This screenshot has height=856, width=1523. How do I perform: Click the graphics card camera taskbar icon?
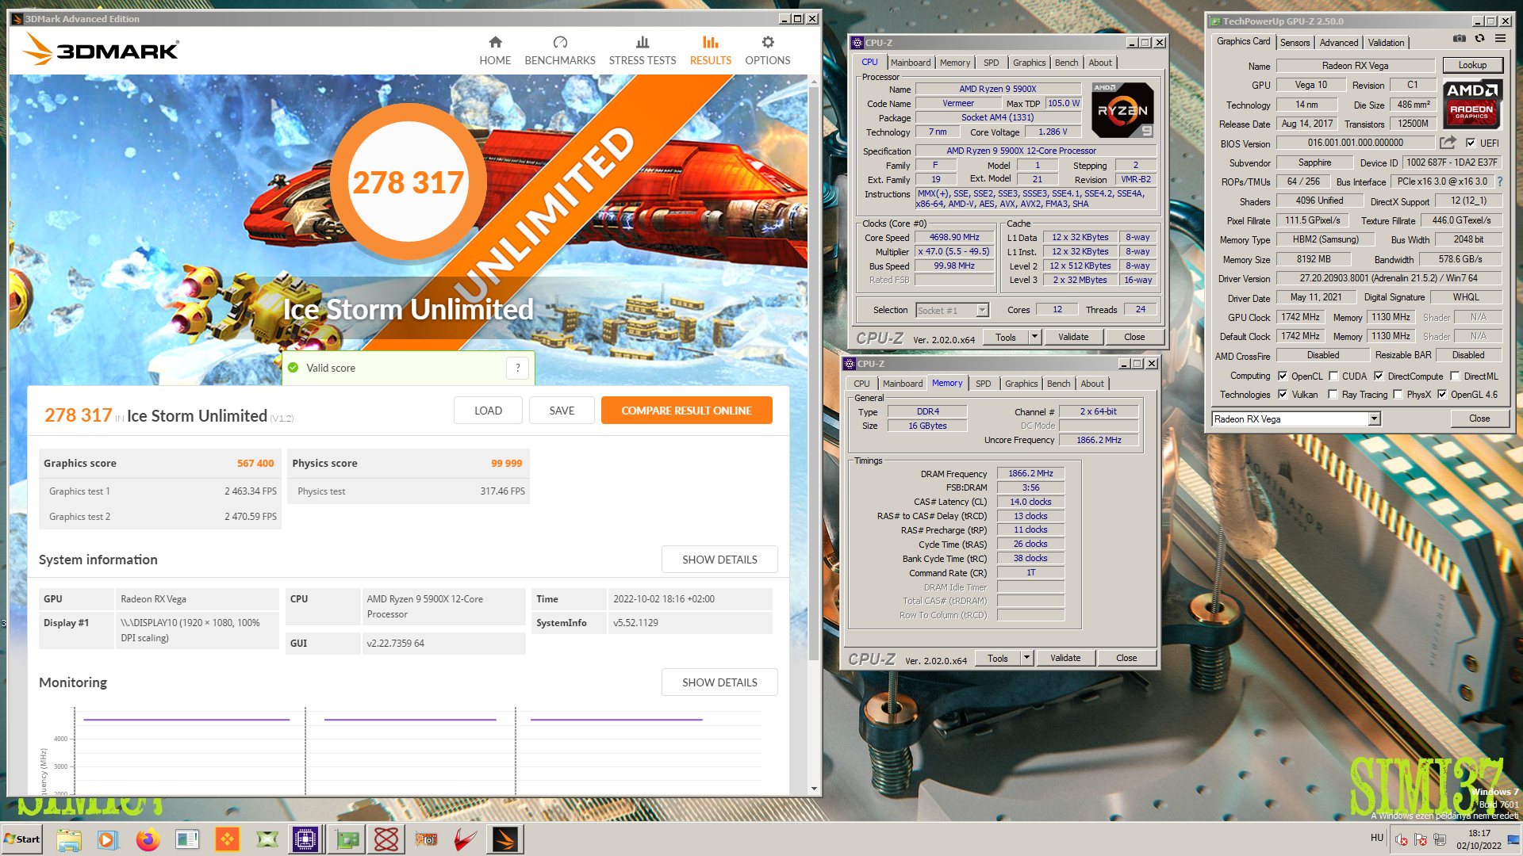coord(426,839)
